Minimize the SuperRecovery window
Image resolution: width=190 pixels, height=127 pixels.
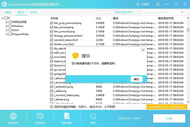pos(167,4)
